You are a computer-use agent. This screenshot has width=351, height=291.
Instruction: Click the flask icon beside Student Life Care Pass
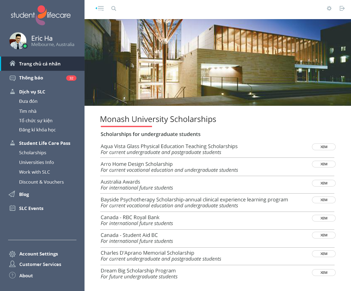click(x=12, y=143)
